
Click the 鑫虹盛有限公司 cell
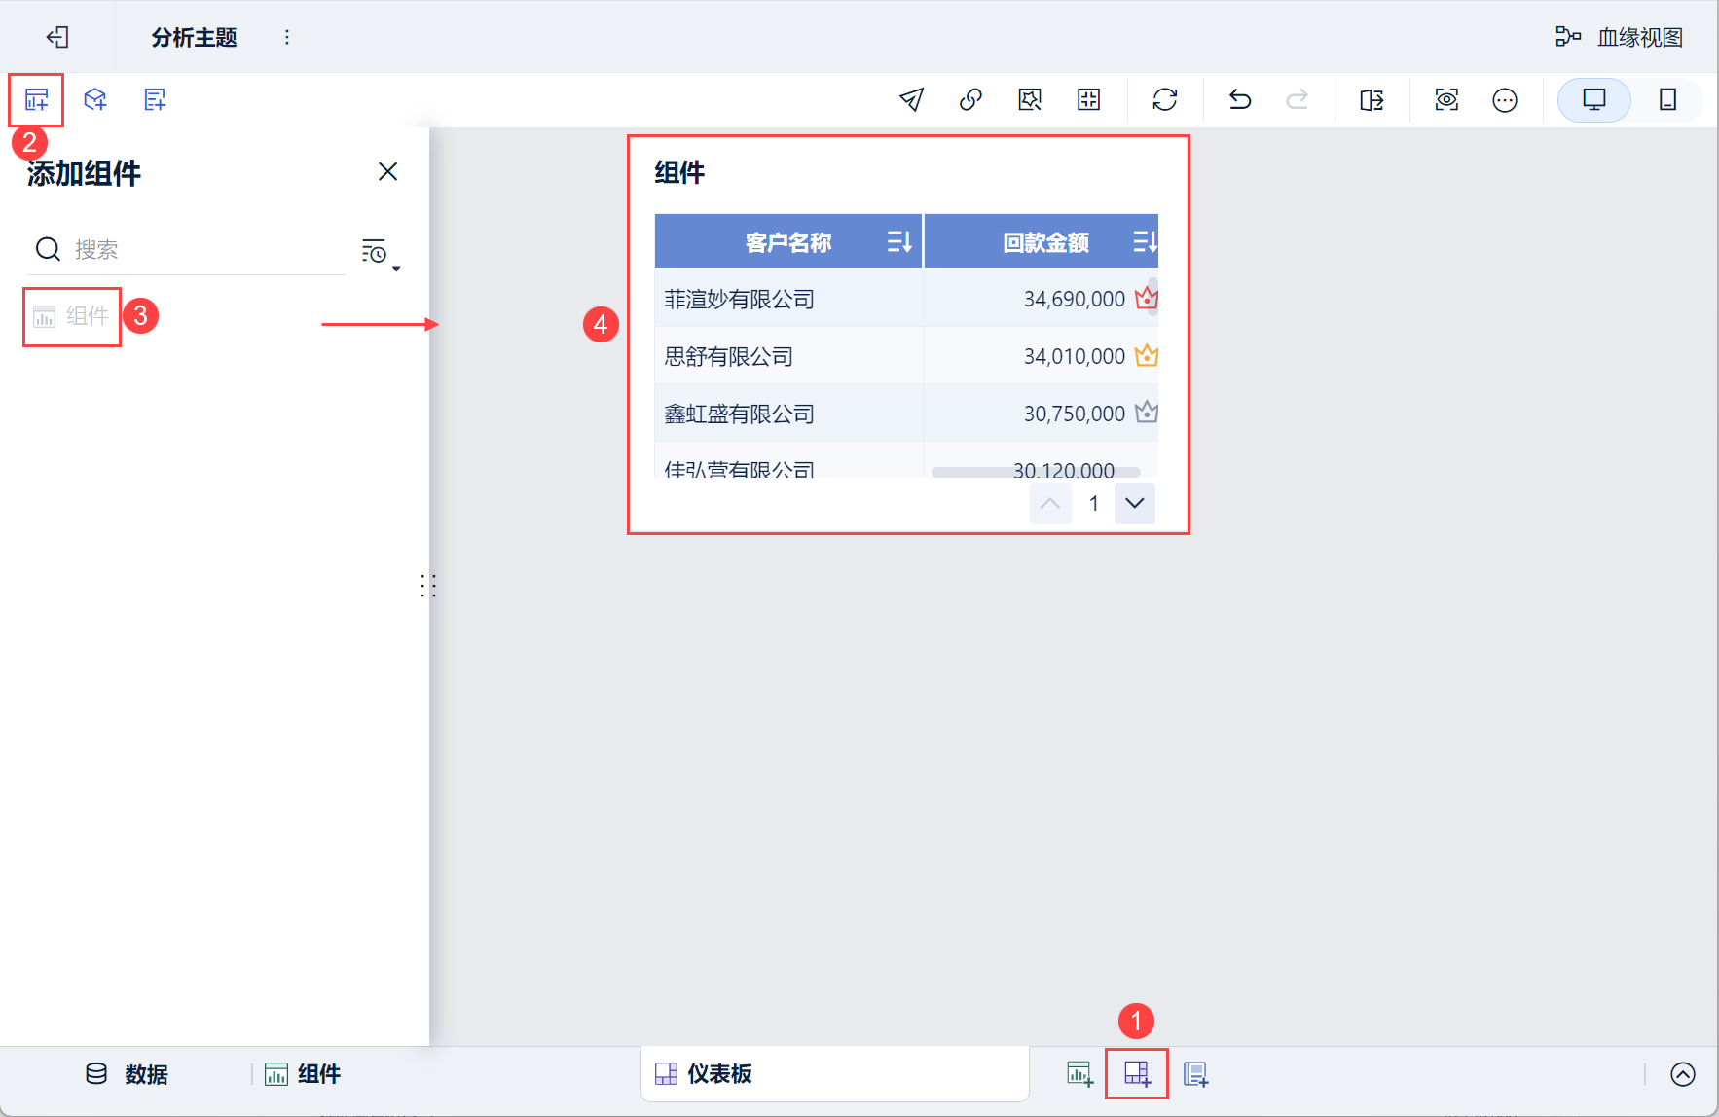pyautogui.click(x=789, y=414)
